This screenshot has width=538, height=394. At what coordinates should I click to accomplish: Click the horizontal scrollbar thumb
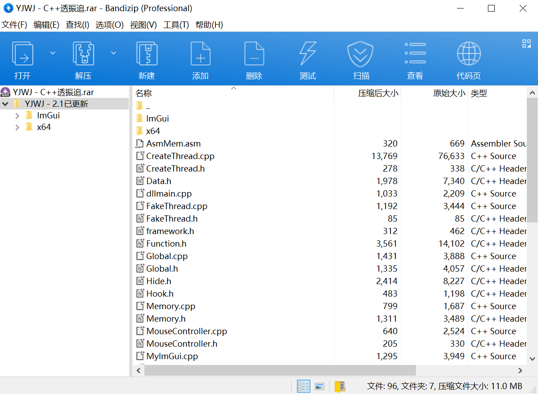(280, 370)
